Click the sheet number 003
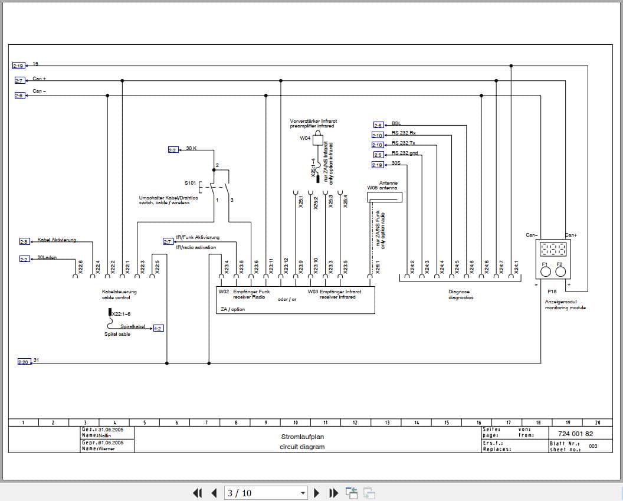 (x=593, y=446)
